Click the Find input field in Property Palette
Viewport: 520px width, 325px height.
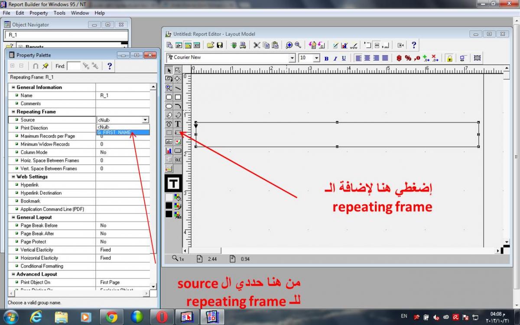point(74,66)
